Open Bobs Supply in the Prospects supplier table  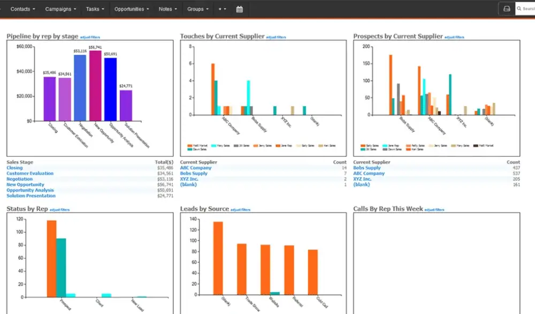(367, 168)
